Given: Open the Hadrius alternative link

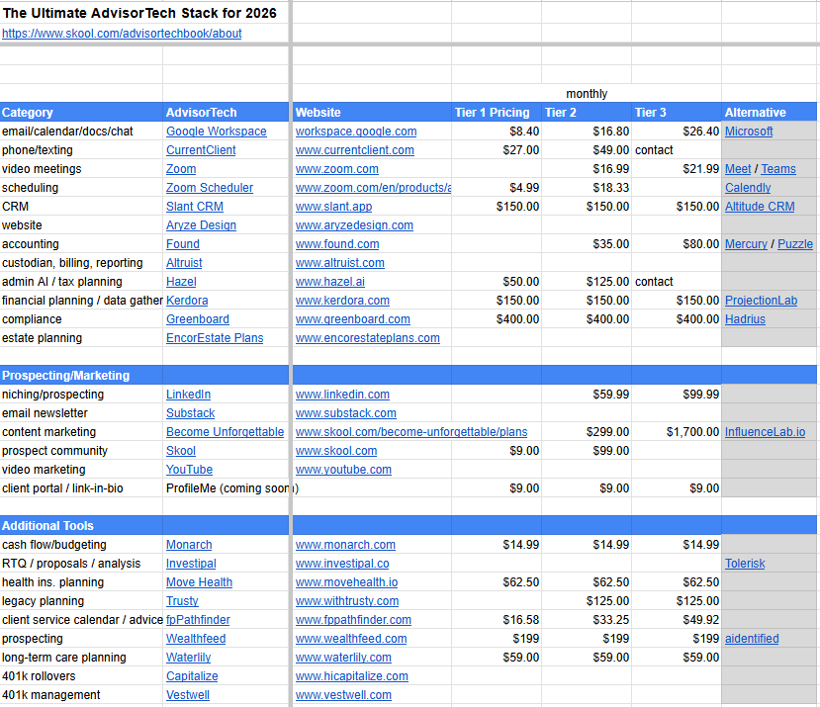Looking at the screenshot, I should 745,319.
